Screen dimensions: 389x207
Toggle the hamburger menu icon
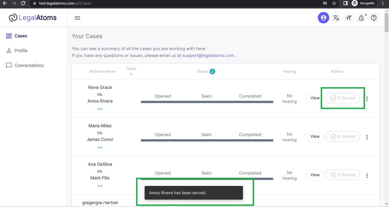pos(77,18)
